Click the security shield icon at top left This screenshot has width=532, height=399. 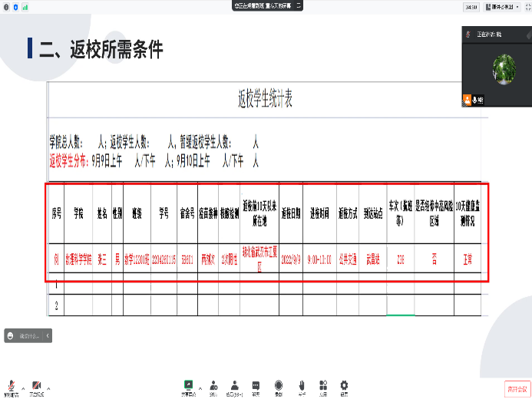pyautogui.click(x=15, y=6)
